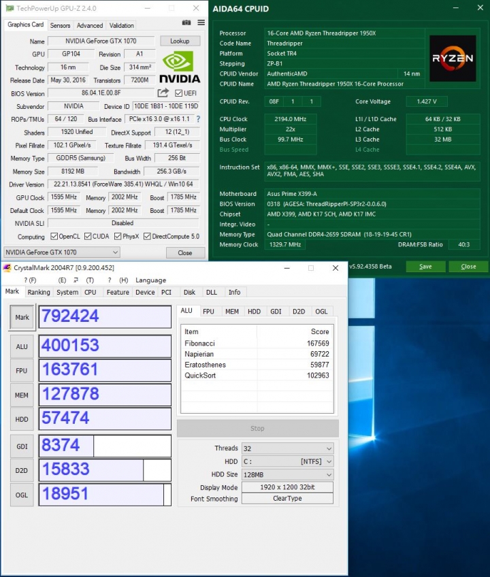The height and width of the screenshot is (577, 490).
Task: Open the Language menu in CrystalMark
Action: click(x=150, y=280)
